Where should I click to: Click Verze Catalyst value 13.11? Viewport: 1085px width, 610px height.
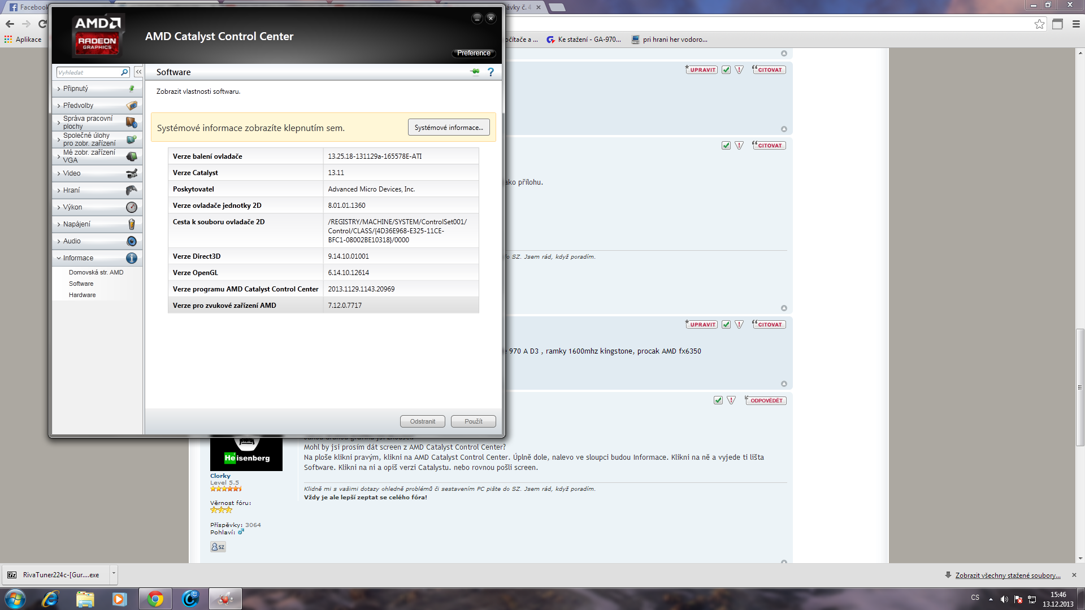[336, 173]
